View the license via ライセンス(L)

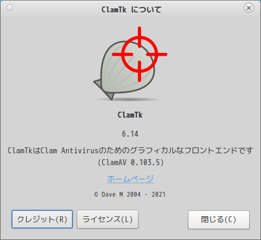coord(108,219)
